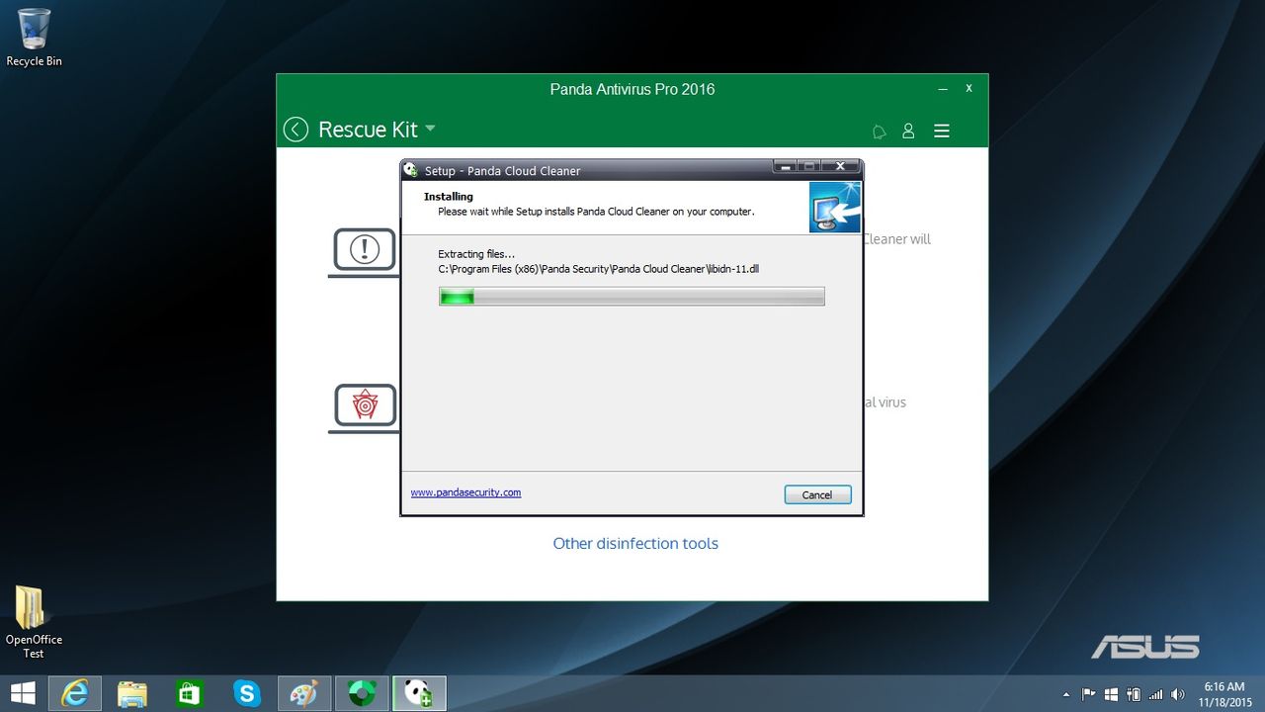Viewport: 1265px width, 712px height.
Task: Check the battery power tray icon
Action: coord(1133,694)
